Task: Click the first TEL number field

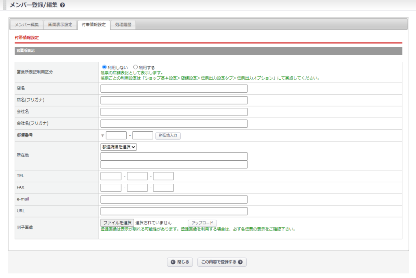Action: point(111,176)
